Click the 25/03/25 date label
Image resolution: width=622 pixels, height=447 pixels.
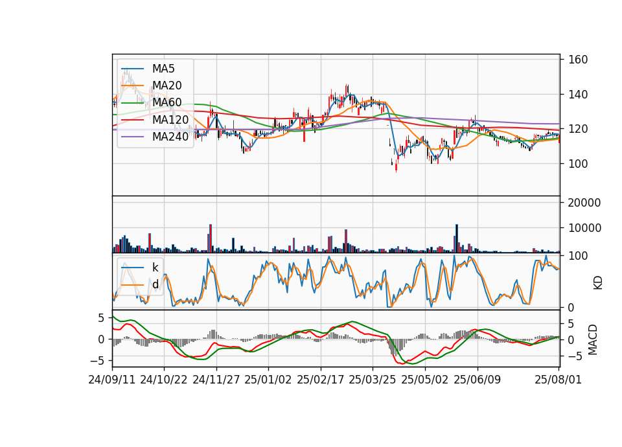pyautogui.click(x=373, y=380)
